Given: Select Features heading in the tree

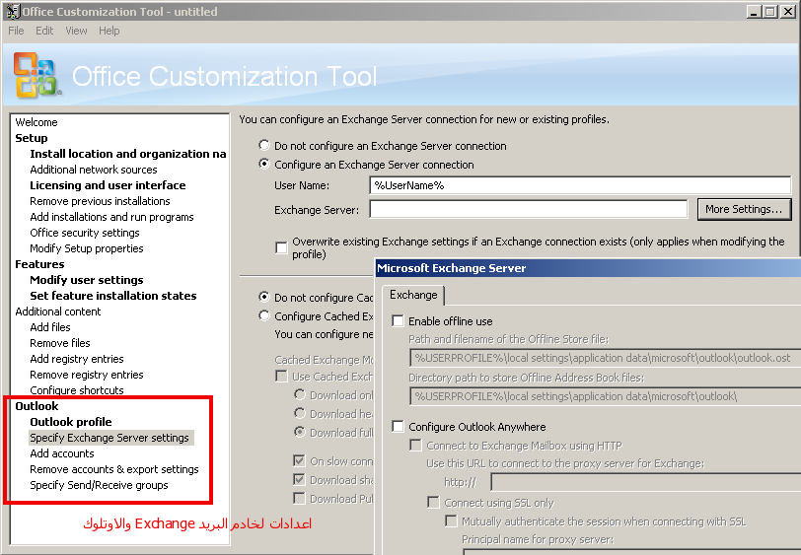Looking at the screenshot, I should click(39, 264).
